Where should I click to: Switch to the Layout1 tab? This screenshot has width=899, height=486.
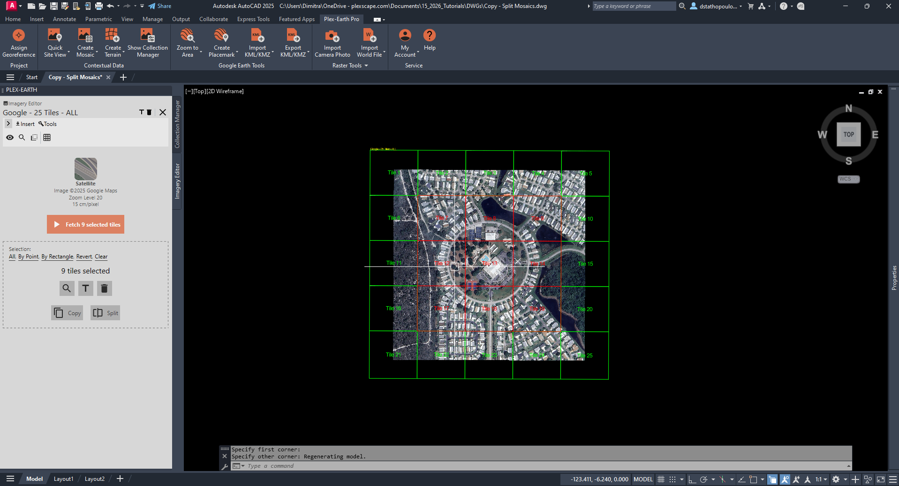point(63,479)
